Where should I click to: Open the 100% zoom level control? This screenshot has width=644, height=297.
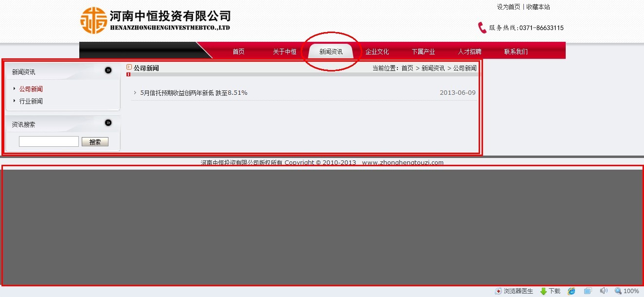pos(627,291)
